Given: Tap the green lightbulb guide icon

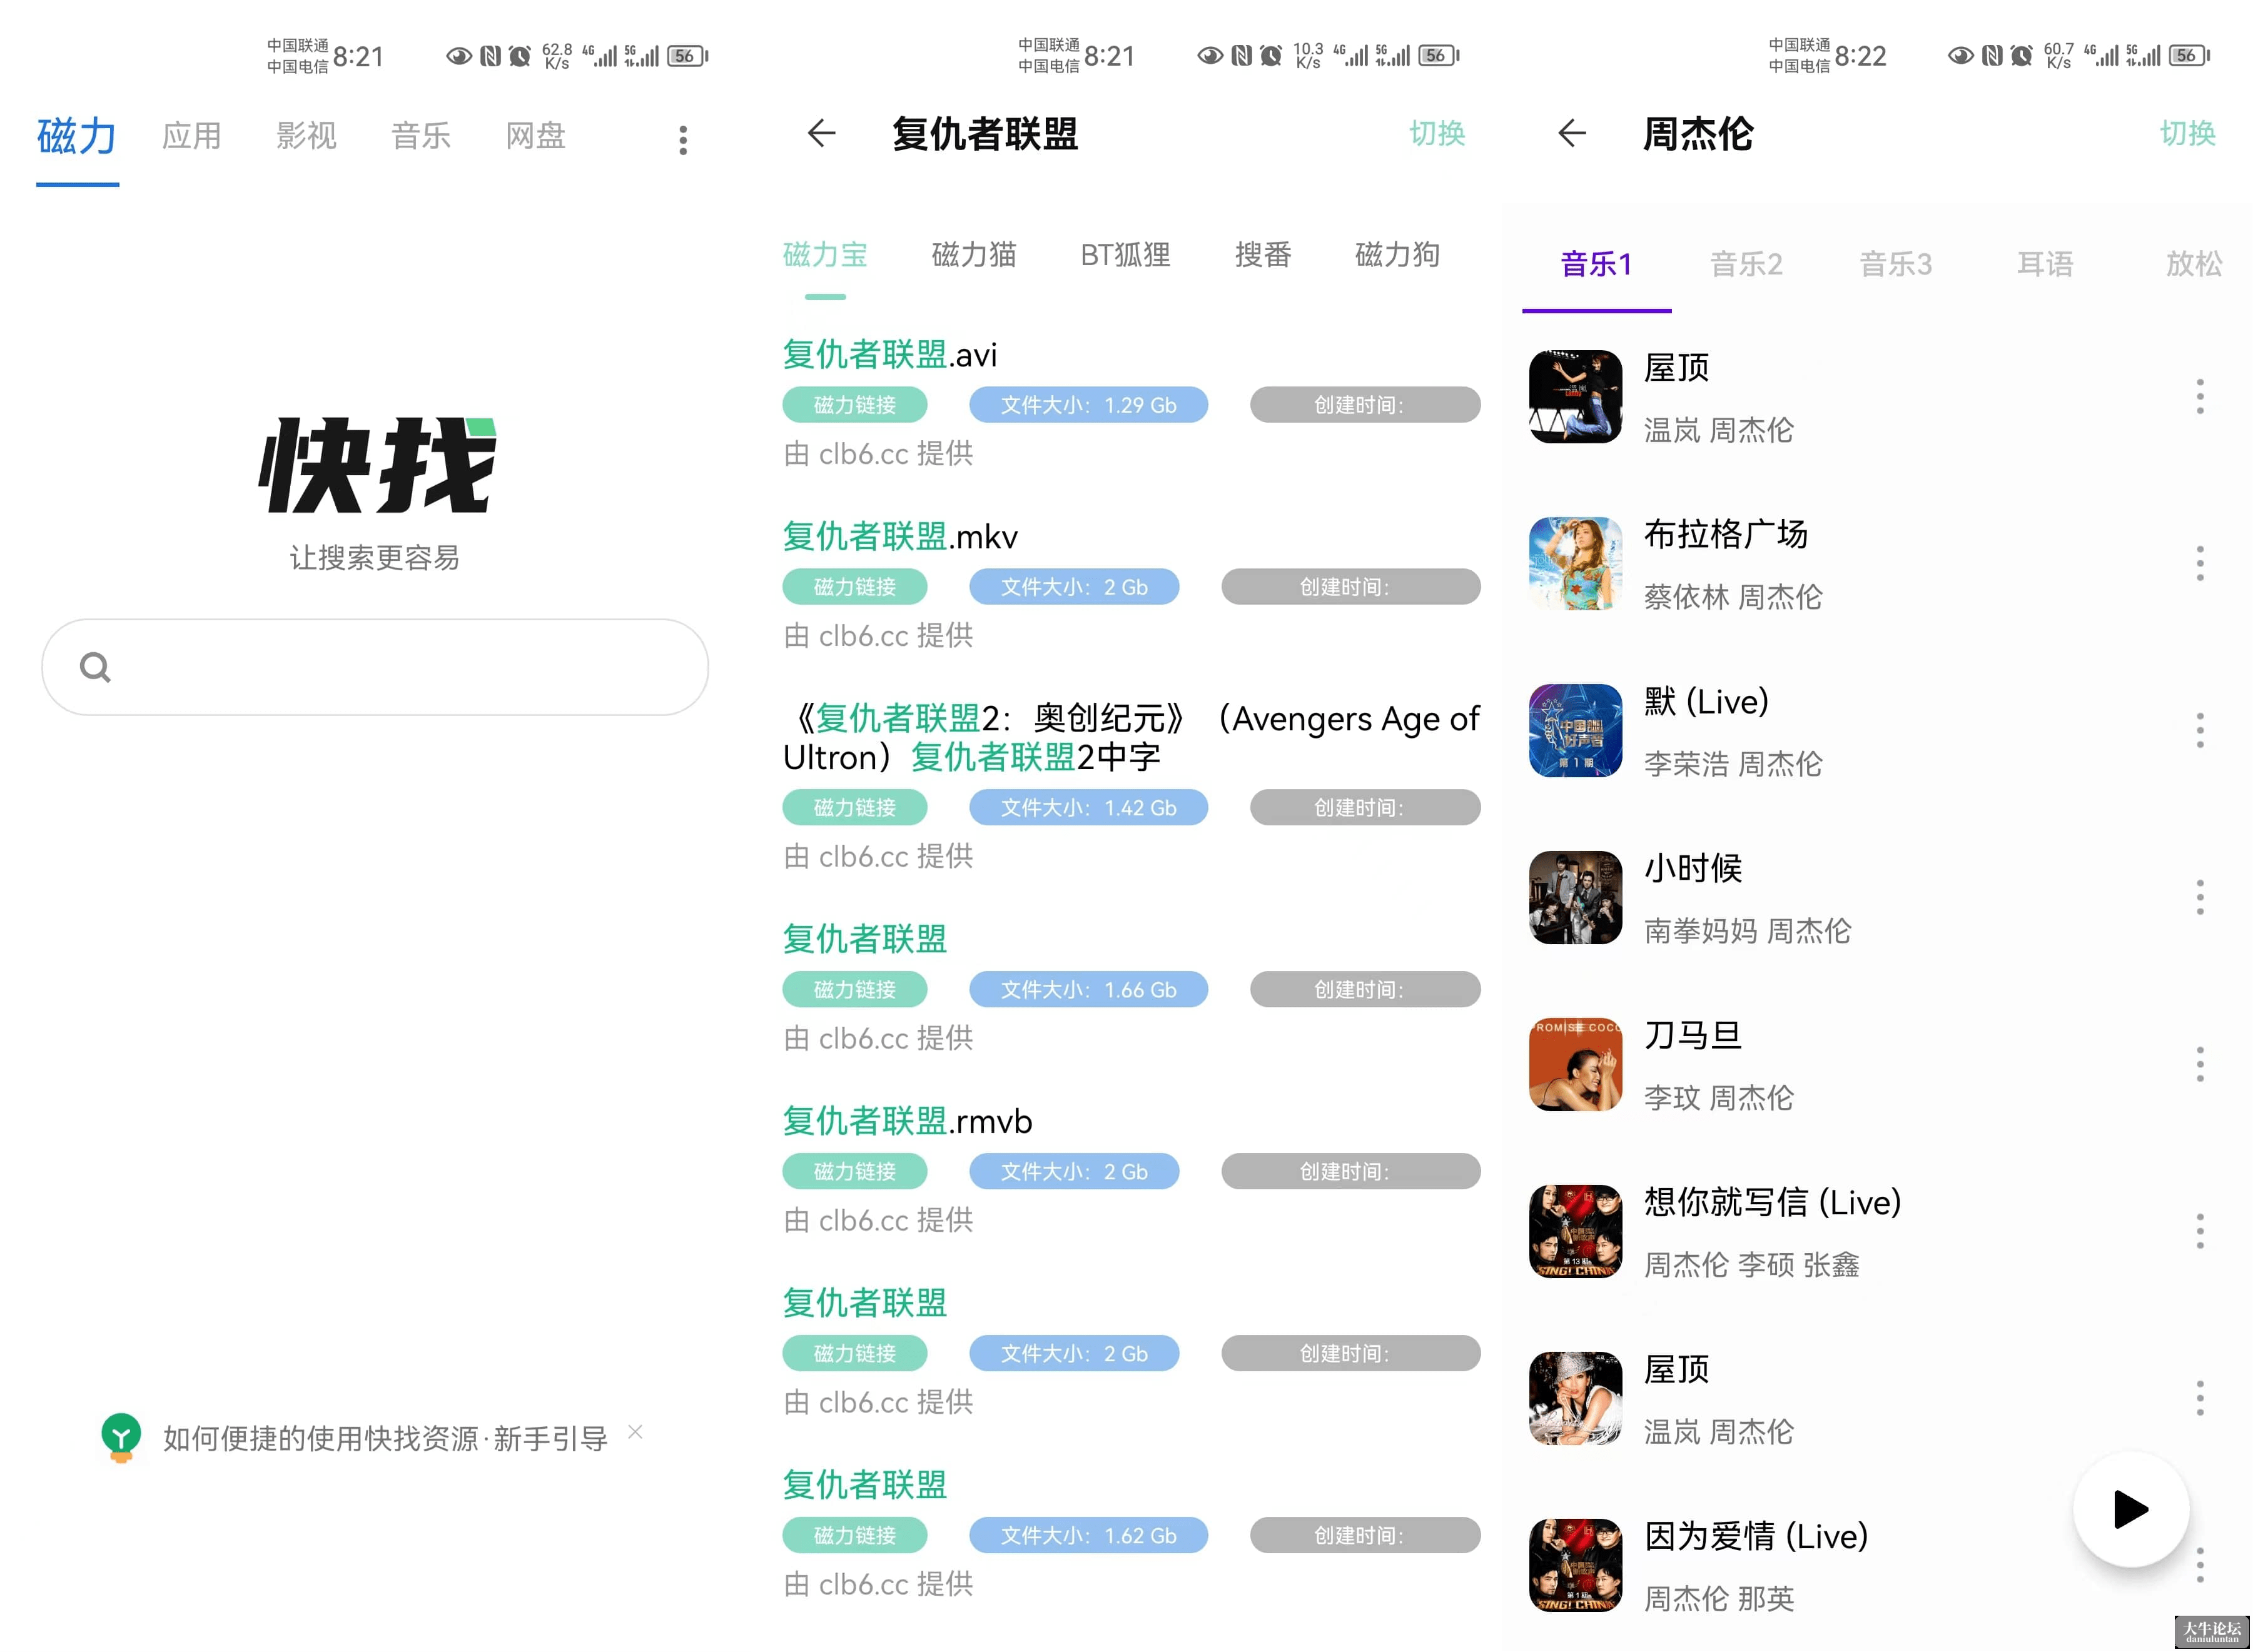Looking at the screenshot, I should coord(121,1437).
